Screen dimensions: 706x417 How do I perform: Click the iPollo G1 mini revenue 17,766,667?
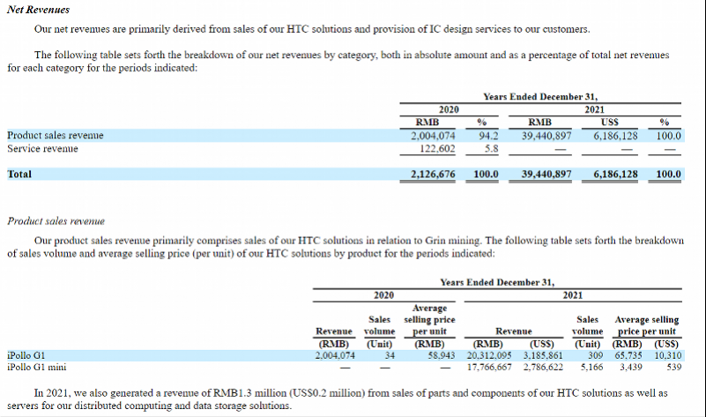[x=489, y=367]
